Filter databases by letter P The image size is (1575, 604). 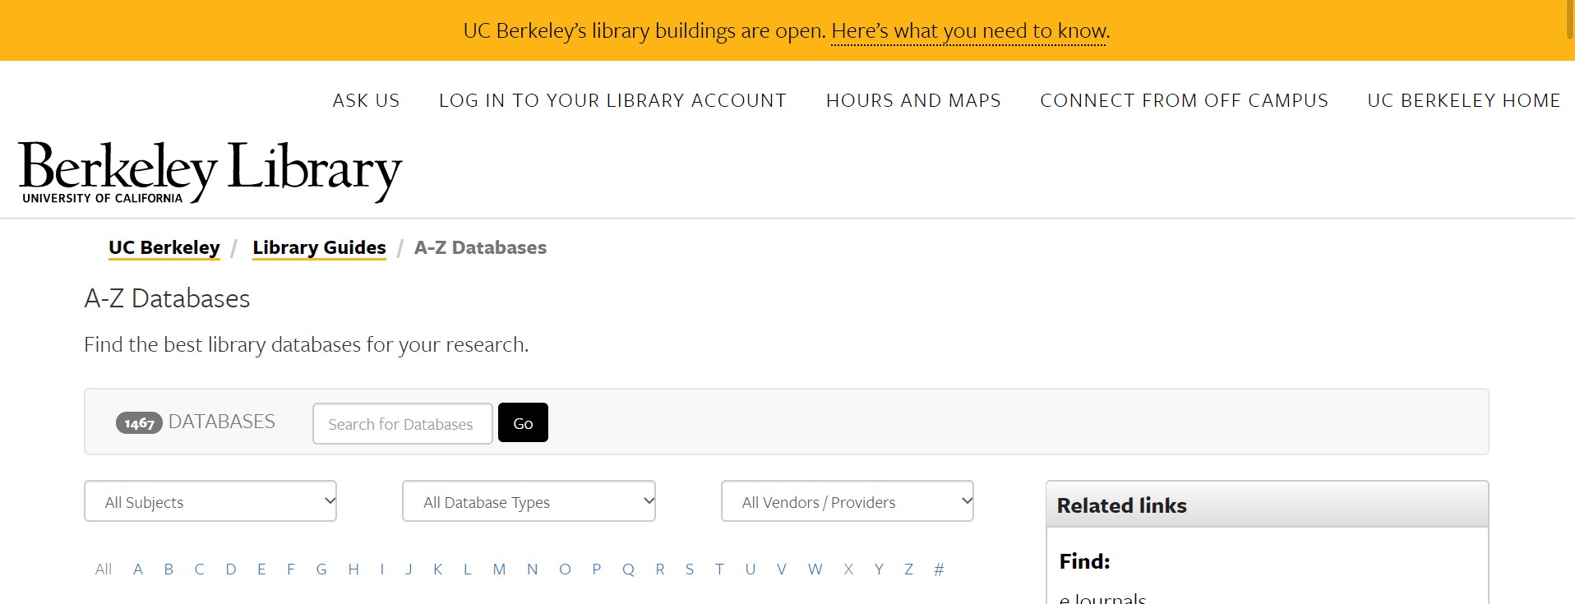click(x=597, y=569)
